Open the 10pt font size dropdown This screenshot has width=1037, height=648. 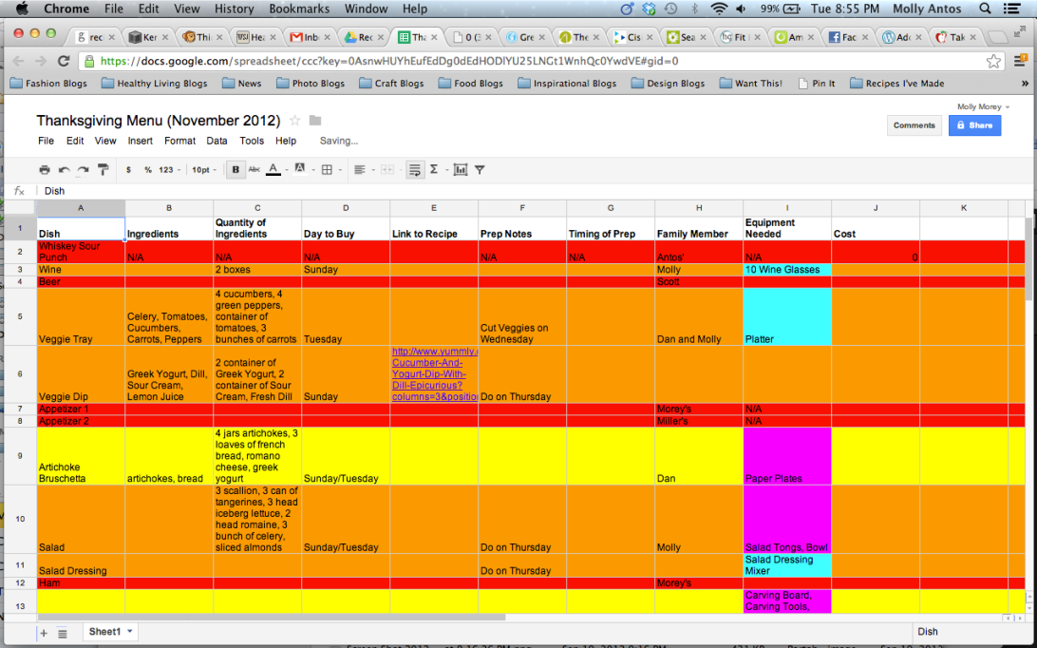[203, 170]
